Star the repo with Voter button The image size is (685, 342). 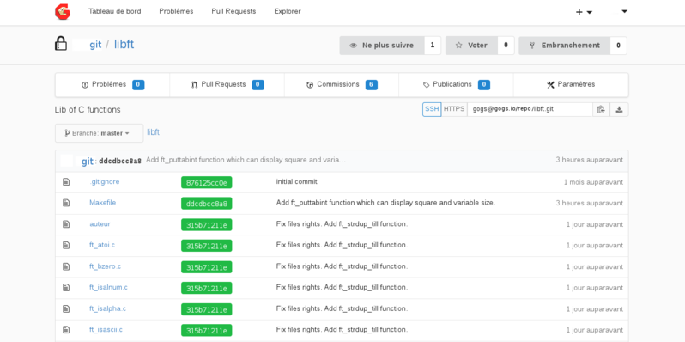point(471,46)
